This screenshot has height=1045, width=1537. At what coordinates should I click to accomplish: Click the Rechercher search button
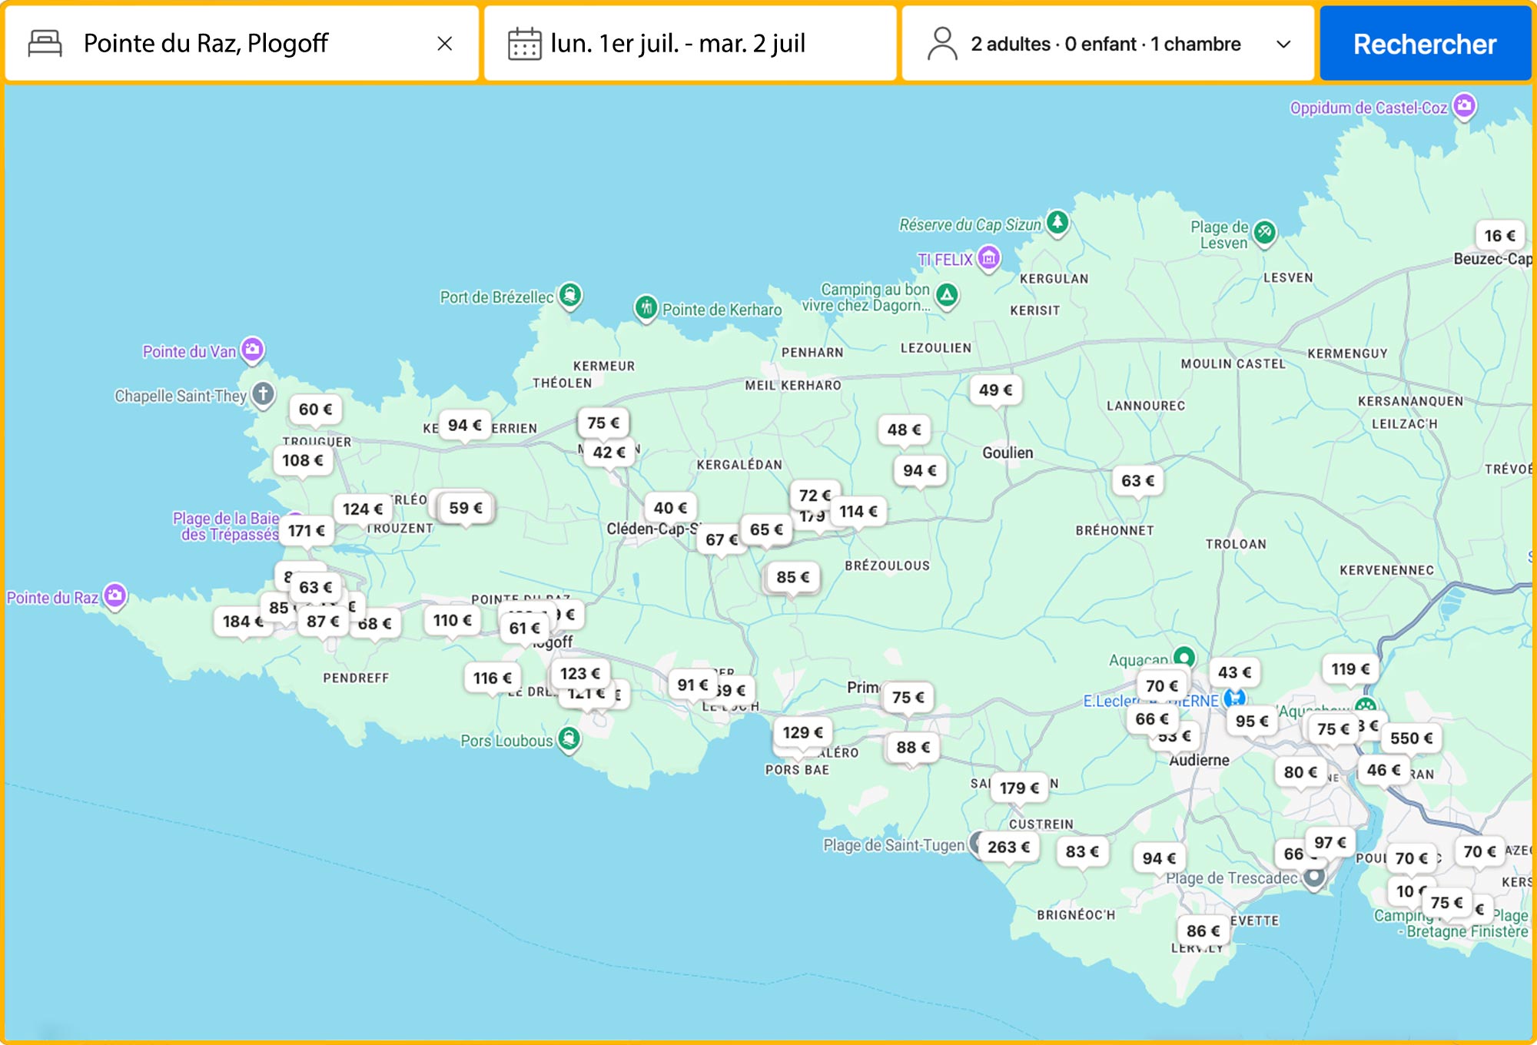coord(1426,44)
